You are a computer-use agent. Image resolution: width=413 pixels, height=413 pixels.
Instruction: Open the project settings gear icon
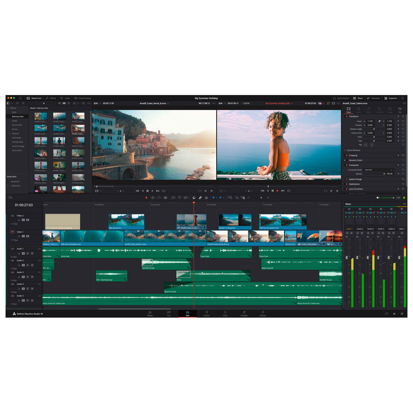coord(402,314)
